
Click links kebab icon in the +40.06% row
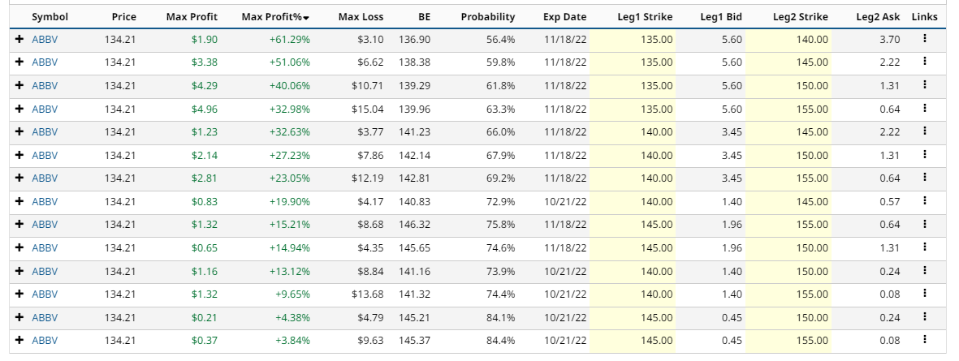924,85
